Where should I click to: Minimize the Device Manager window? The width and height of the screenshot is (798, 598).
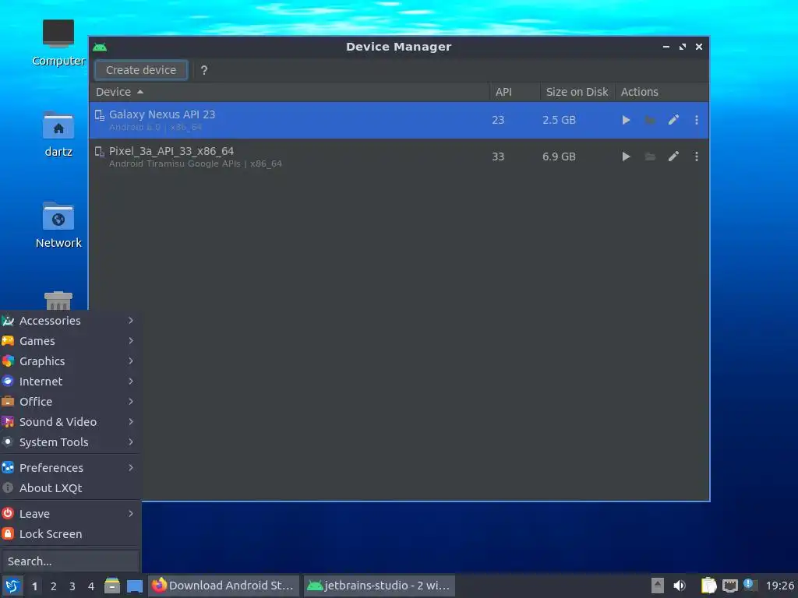[666, 47]
